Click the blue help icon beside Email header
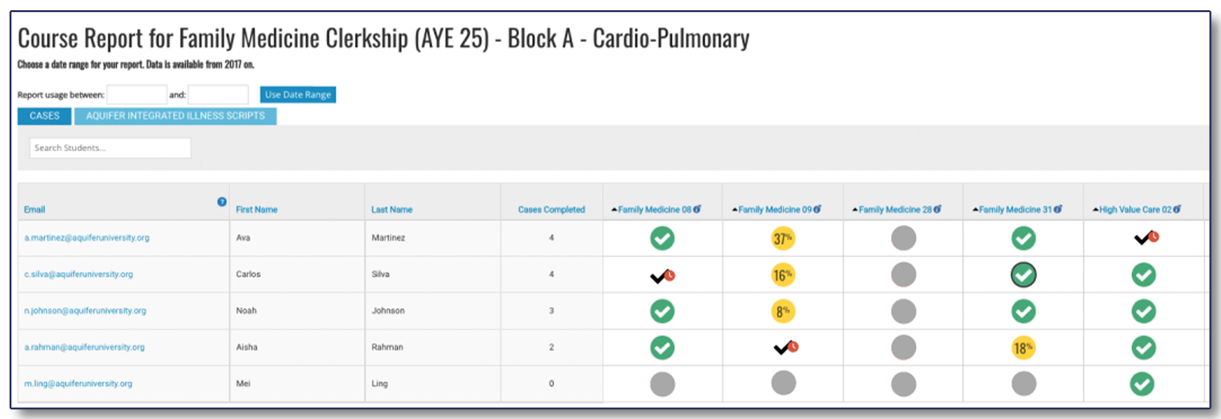Screen dimensions: 1221x419 (x=221, y=202)
